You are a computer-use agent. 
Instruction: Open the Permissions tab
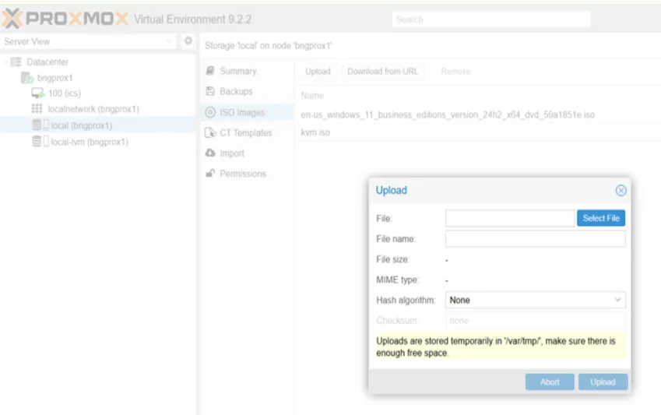248,174
